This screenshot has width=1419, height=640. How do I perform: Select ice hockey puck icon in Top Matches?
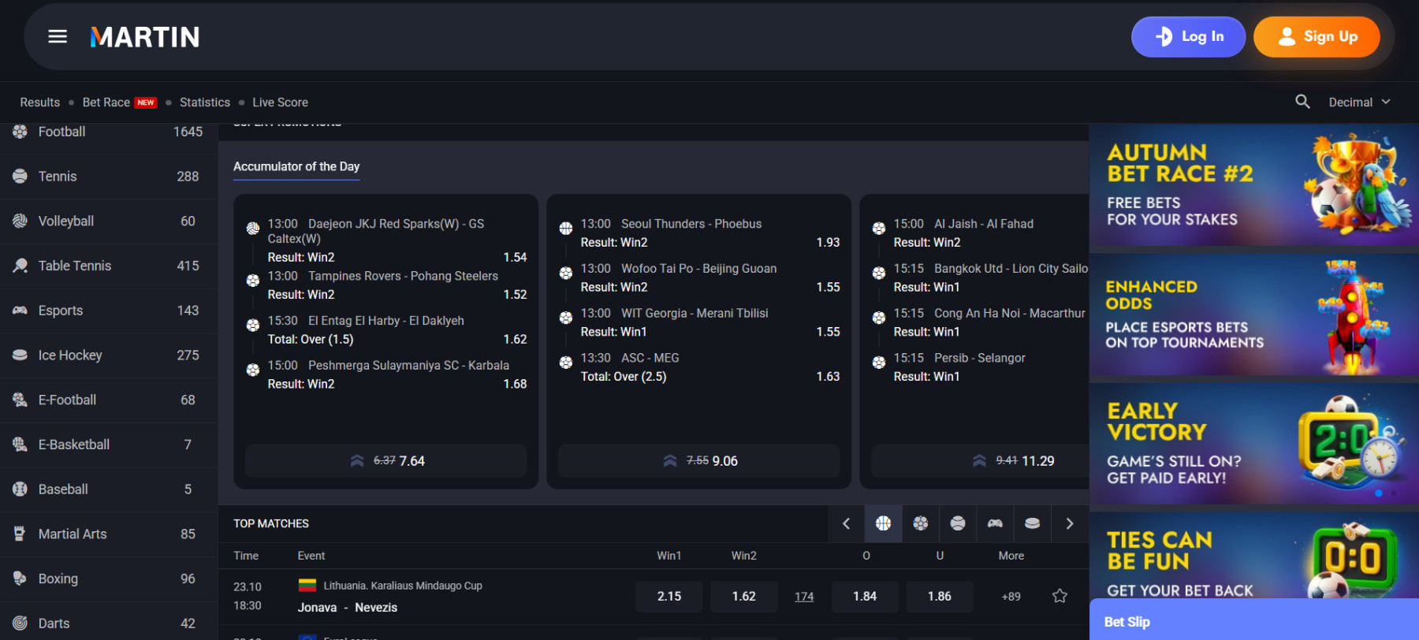tap(1032, 523)
